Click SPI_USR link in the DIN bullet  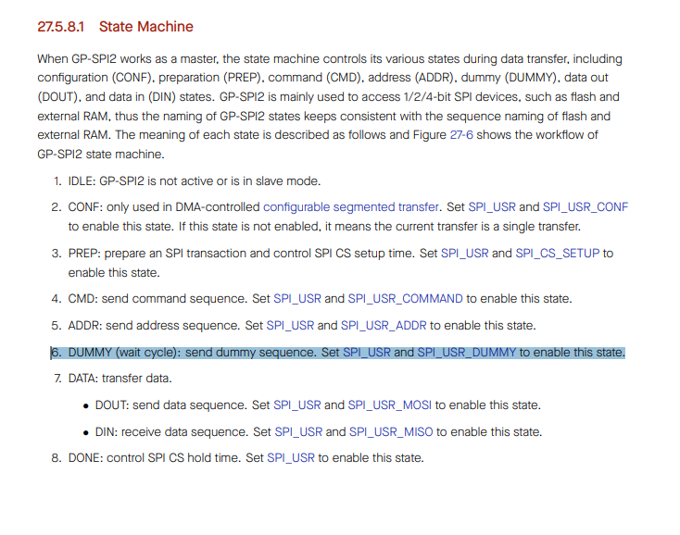tap(298, 432)
